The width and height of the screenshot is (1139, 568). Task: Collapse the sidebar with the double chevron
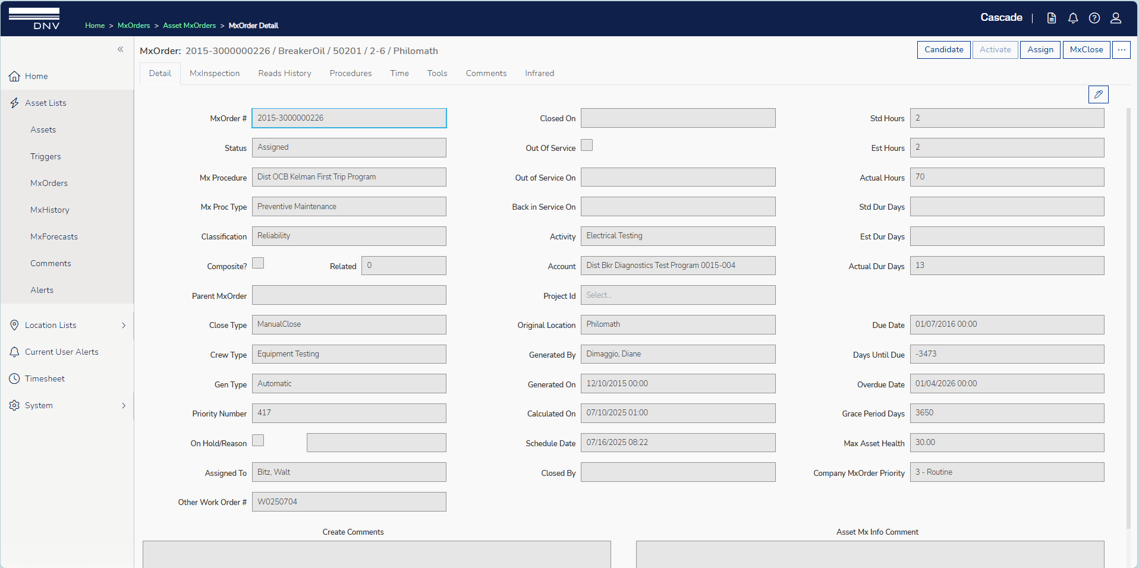click(x=121, y=49)
